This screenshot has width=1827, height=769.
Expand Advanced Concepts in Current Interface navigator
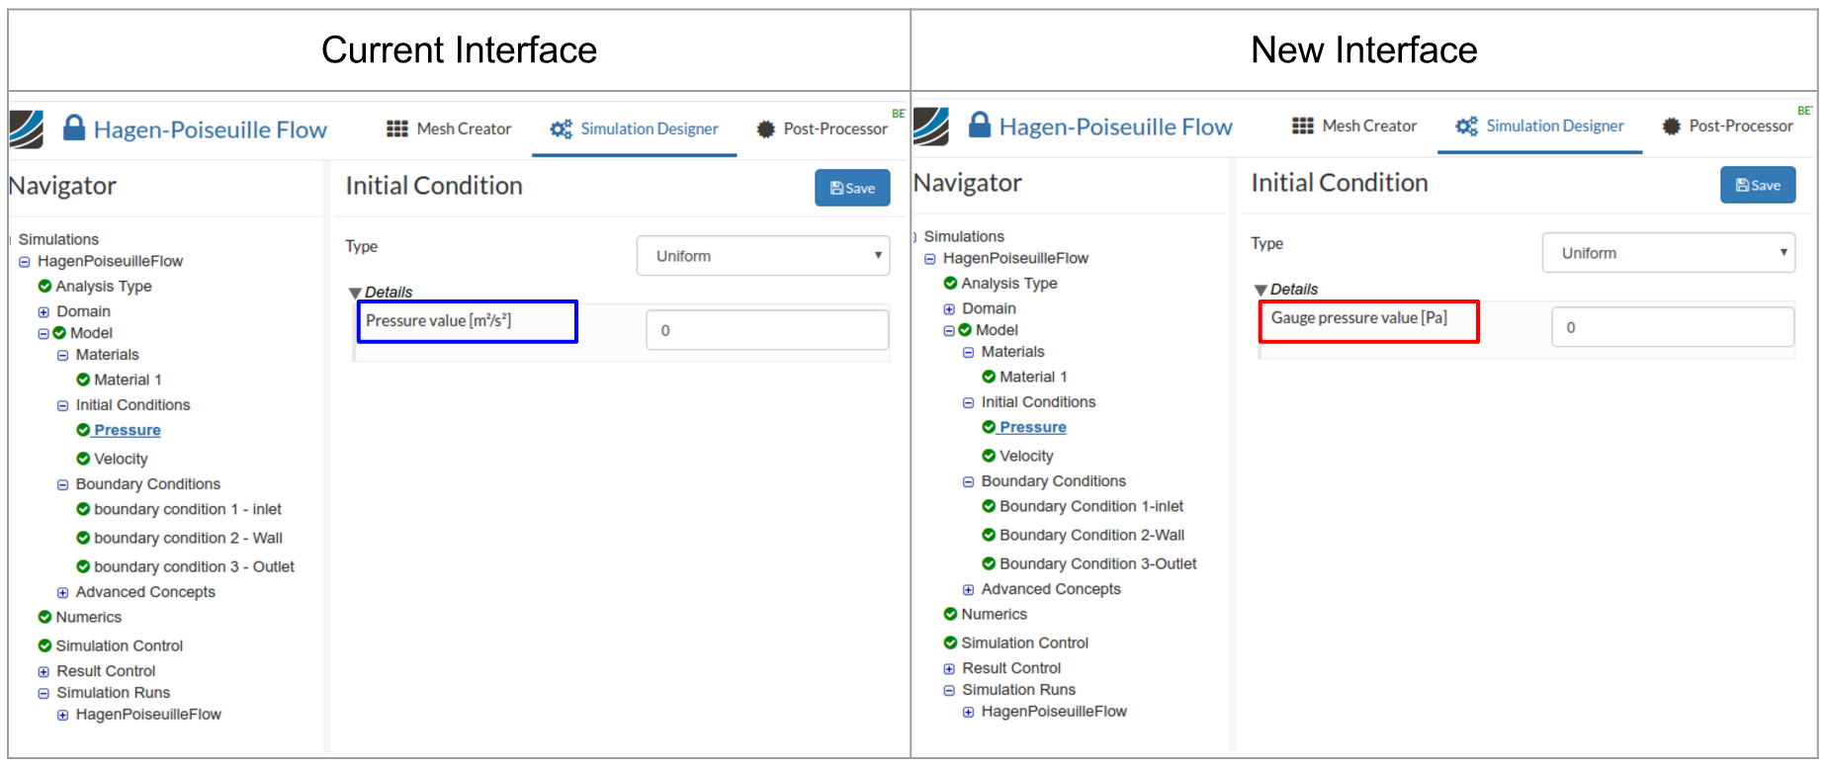(x=63, y=593)
